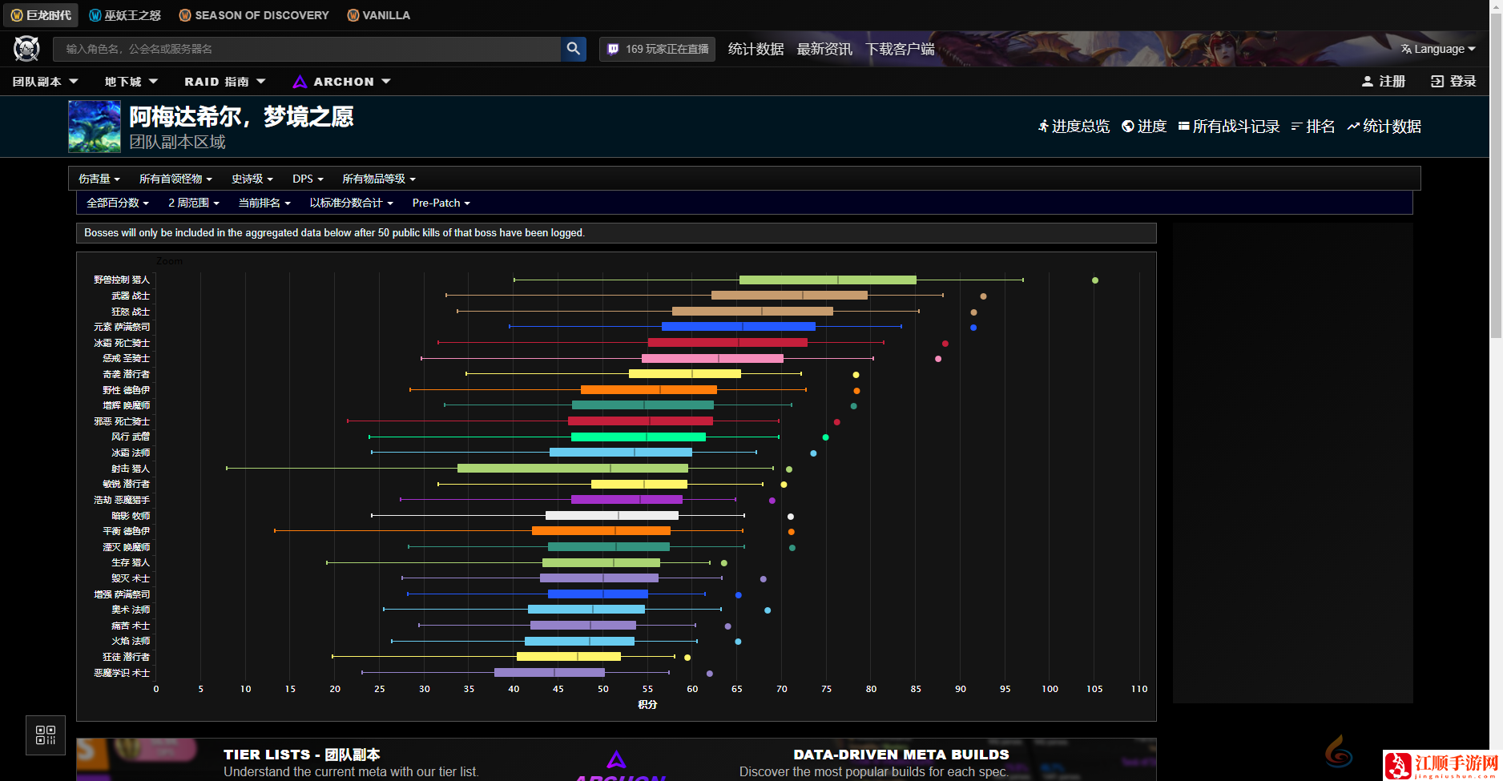The width and height of the screenshot is (1503, 781).
Task: Click the 野兽控制 猎人 green box bar
Action: 828,280
